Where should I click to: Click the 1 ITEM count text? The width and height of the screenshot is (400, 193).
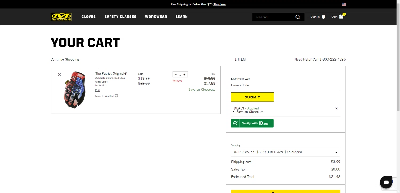tap(240, 59)
